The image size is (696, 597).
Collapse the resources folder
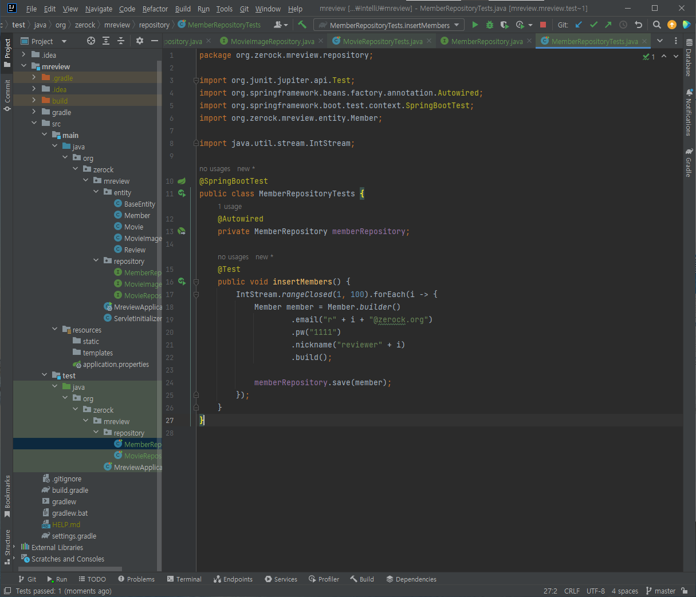coord(54,330)
